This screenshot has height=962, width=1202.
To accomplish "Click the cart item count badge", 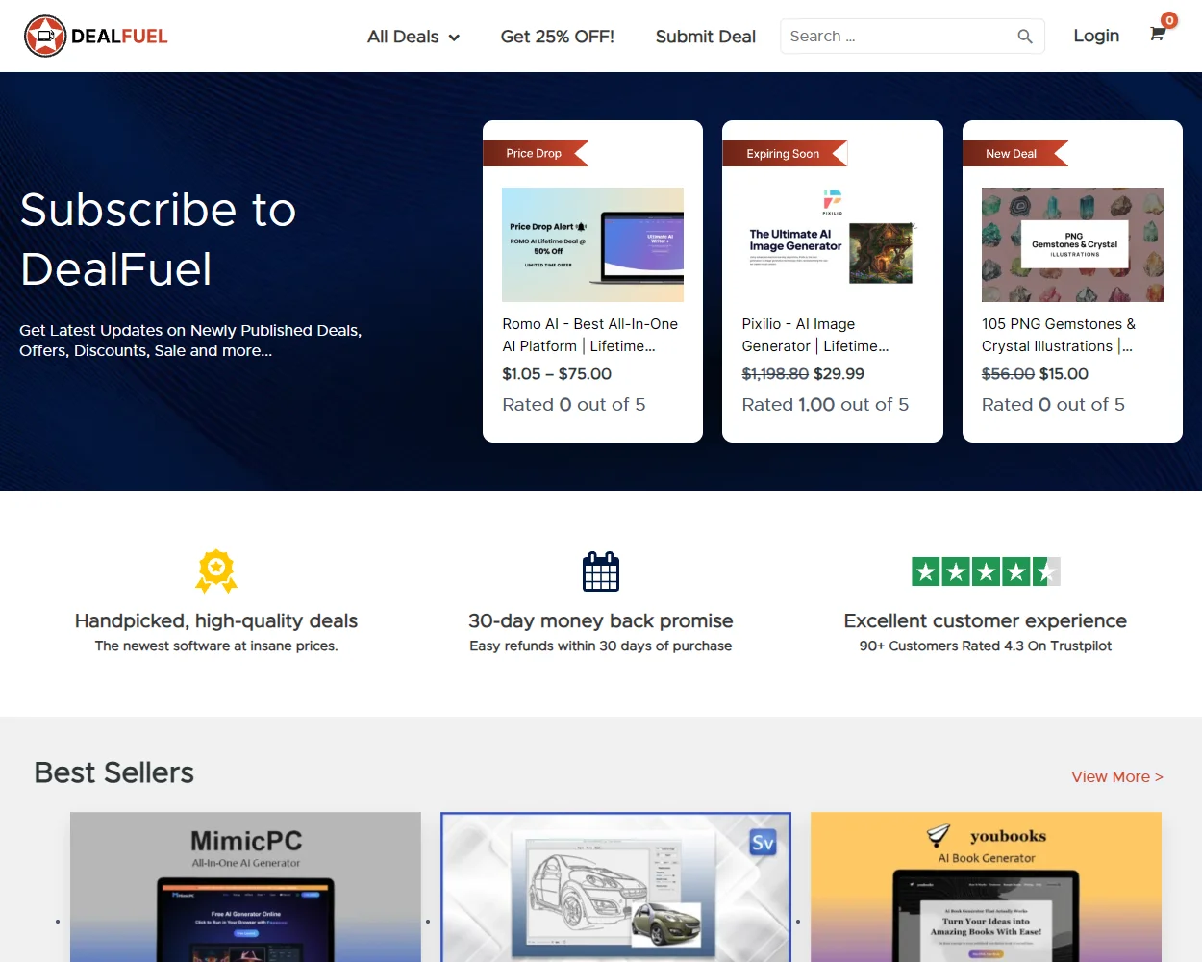I will pos(1168,19).
